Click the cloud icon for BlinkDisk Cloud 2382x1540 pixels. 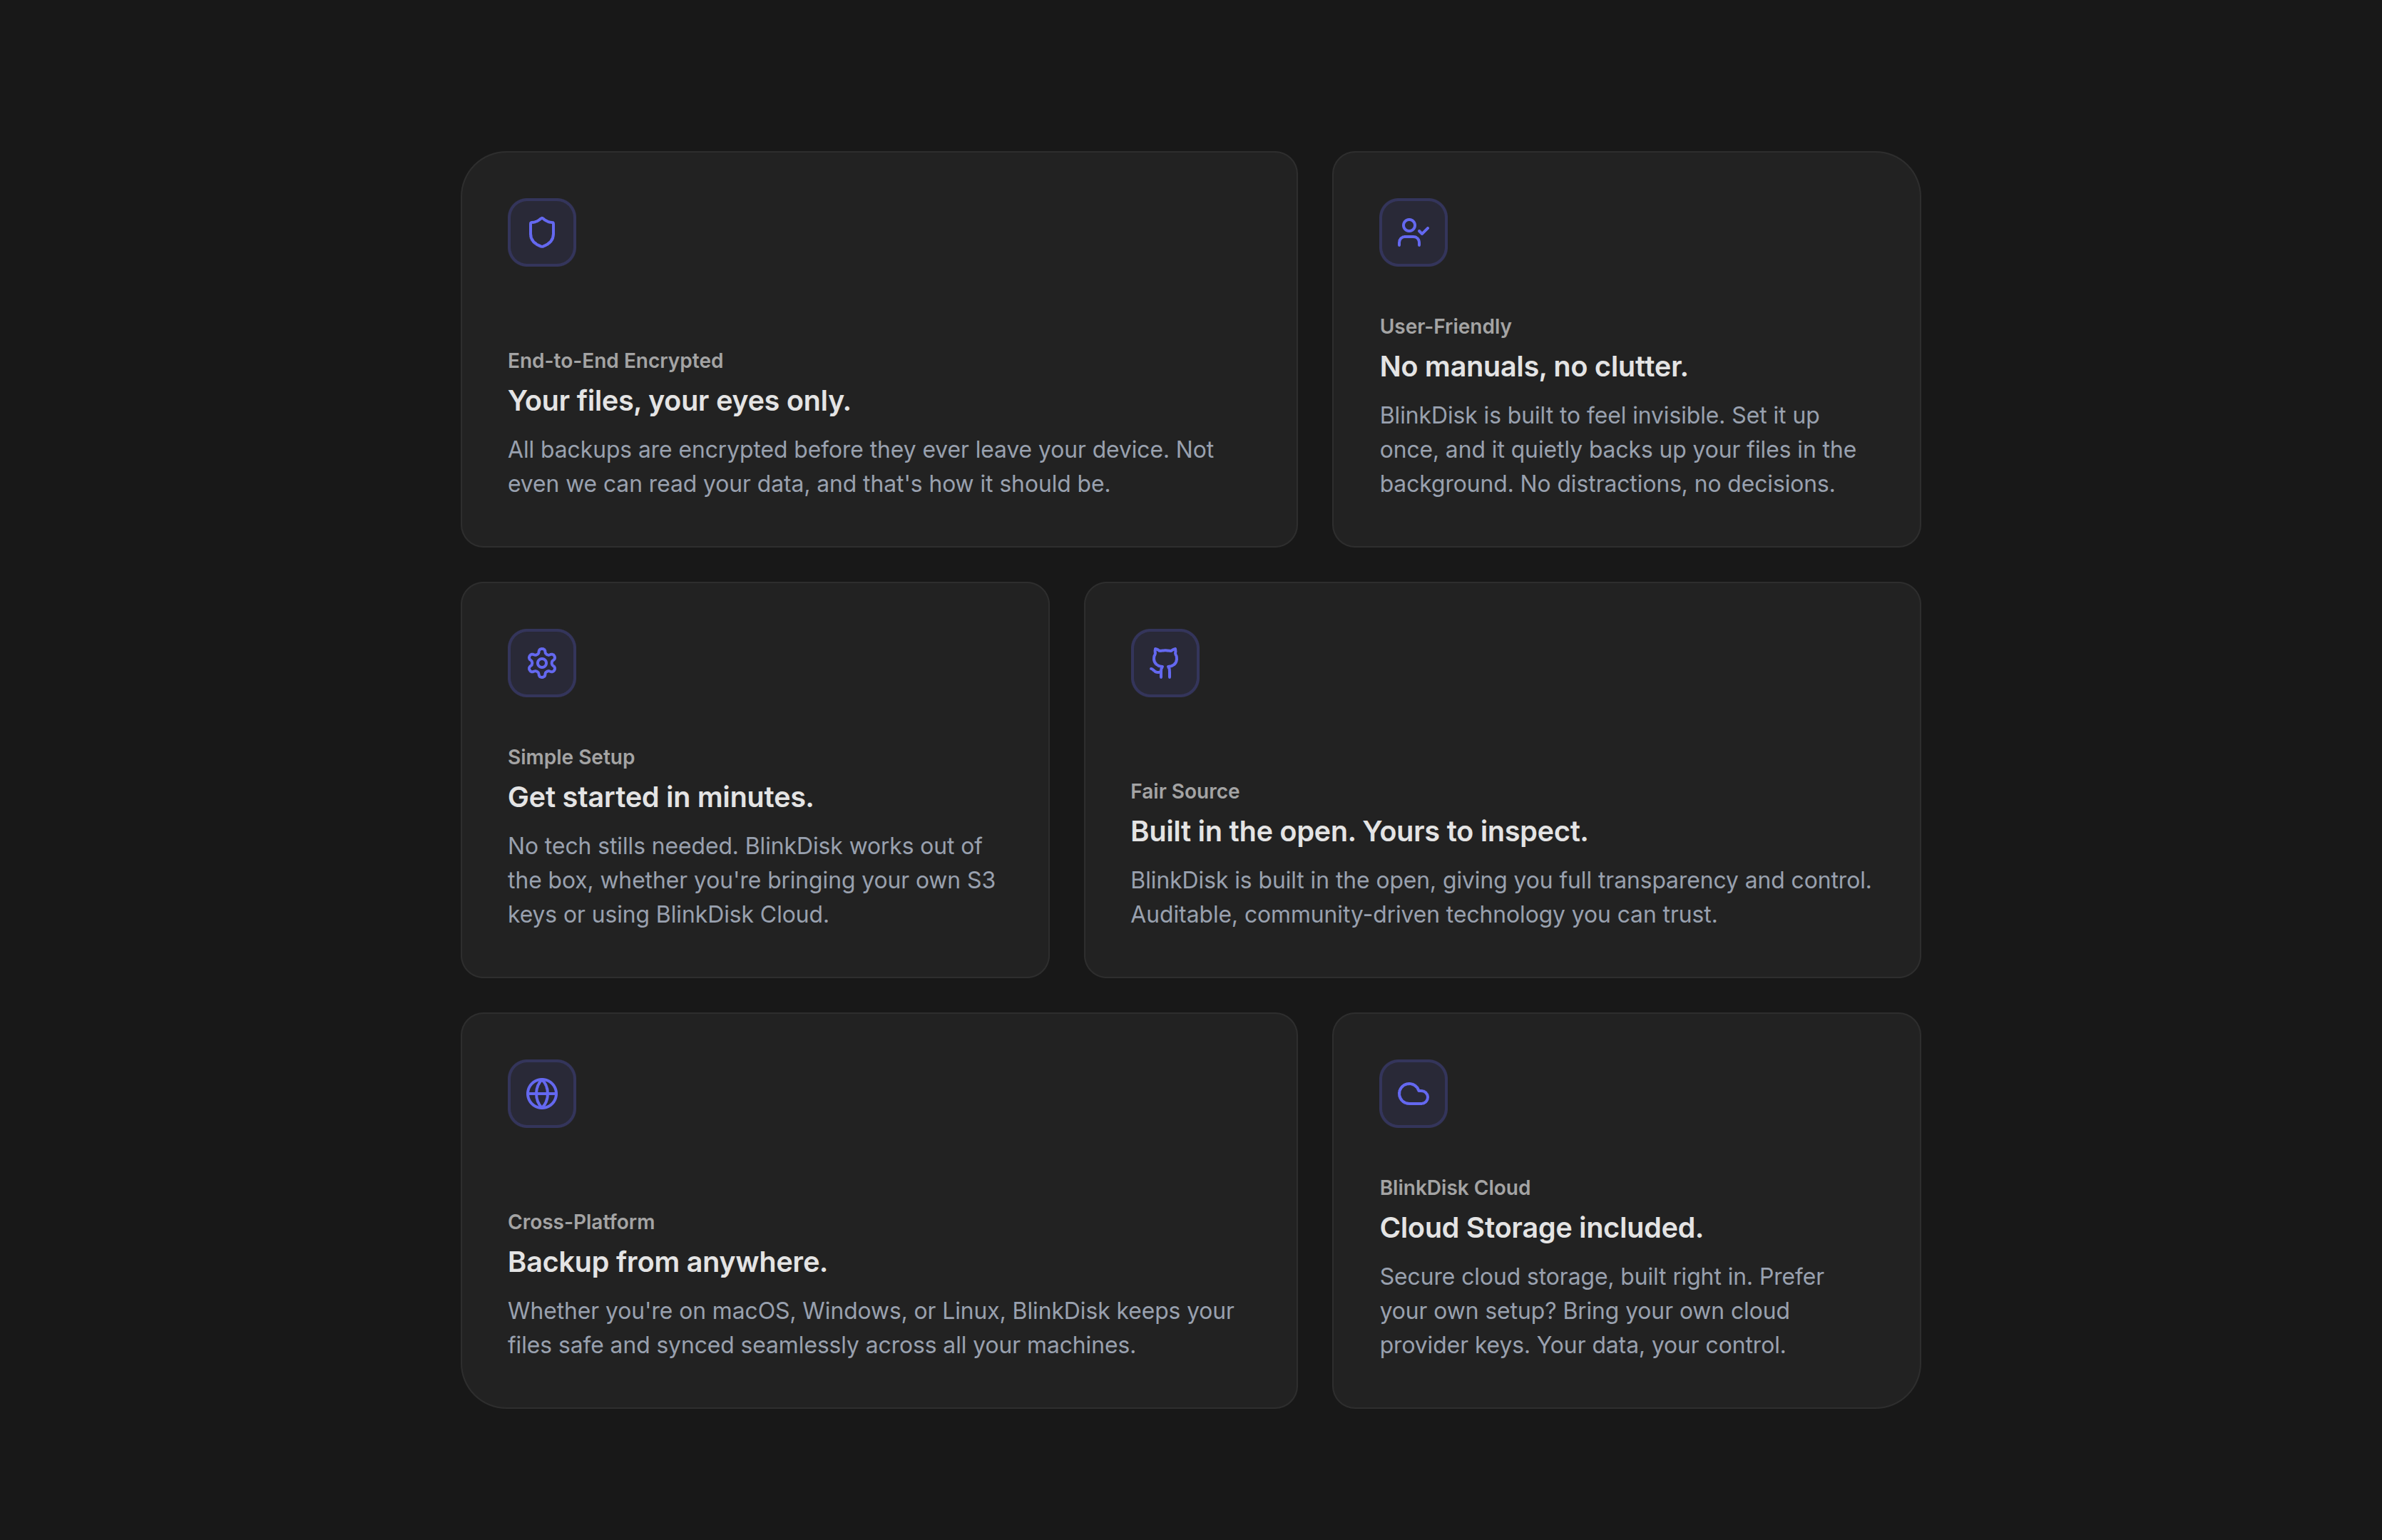coord(1413,1094)
